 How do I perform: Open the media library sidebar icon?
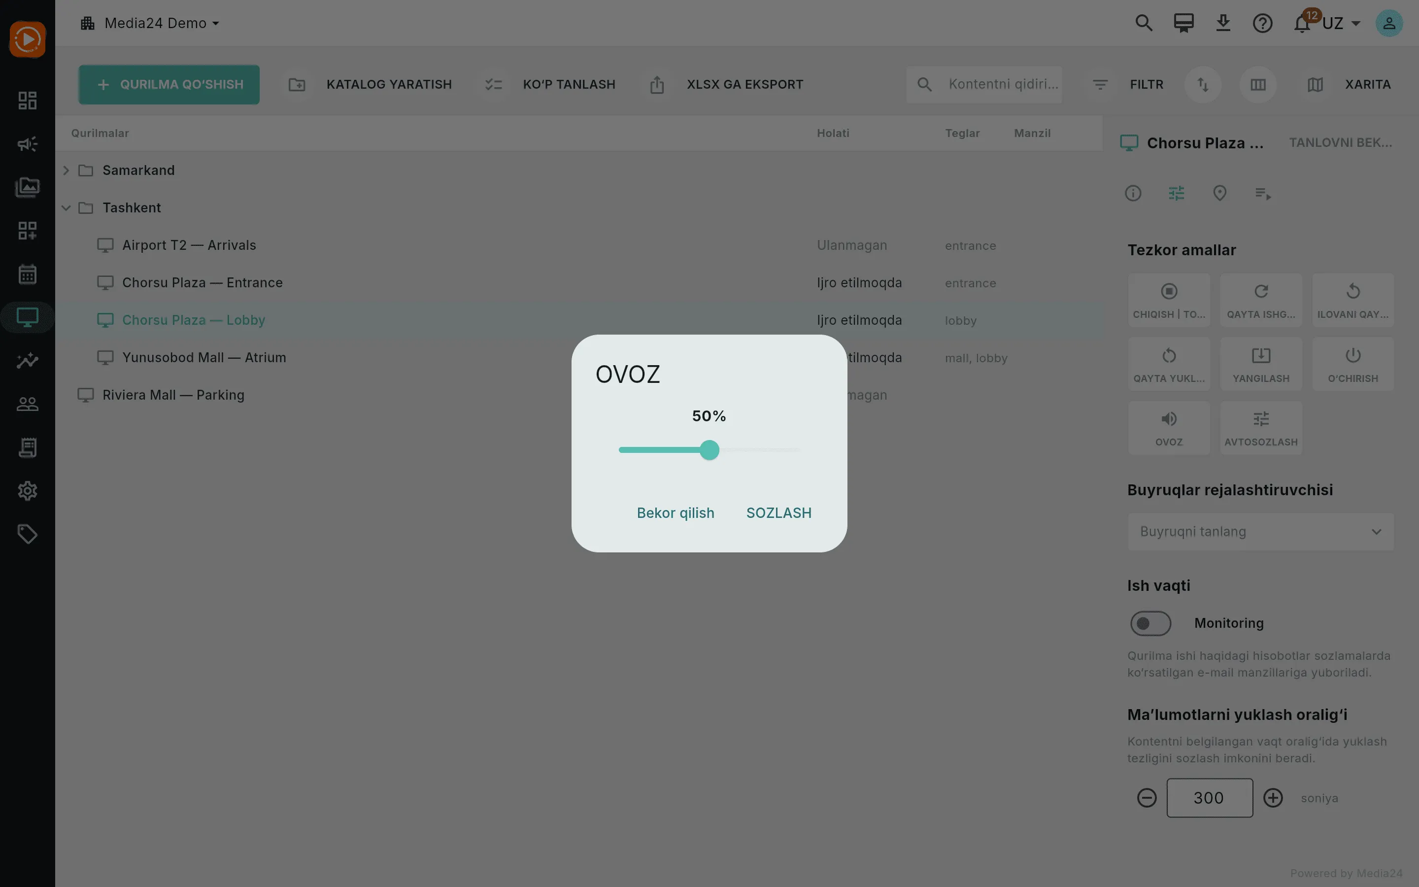pos(27,187)
